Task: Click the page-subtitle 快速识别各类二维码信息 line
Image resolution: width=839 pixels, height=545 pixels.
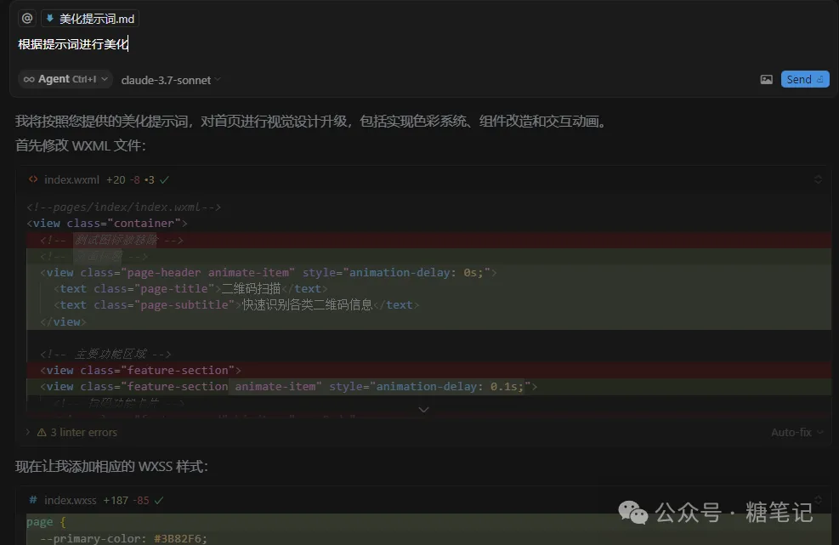Action: [x=236, y=304]
